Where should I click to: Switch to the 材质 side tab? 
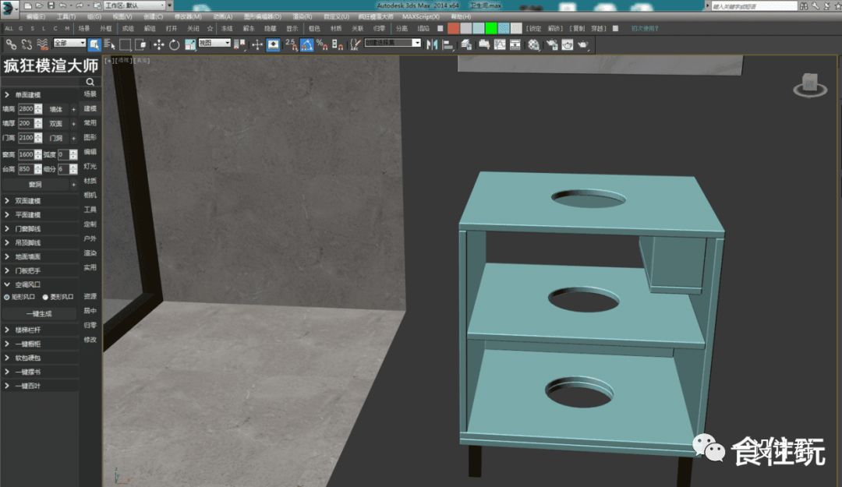pyautogui.click(x=90, y=181)
